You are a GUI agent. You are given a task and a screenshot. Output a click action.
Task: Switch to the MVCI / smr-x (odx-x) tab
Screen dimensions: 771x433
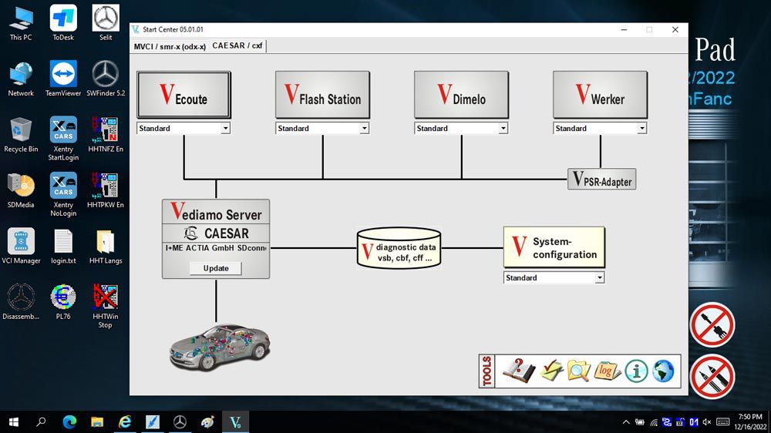(170, 47)
